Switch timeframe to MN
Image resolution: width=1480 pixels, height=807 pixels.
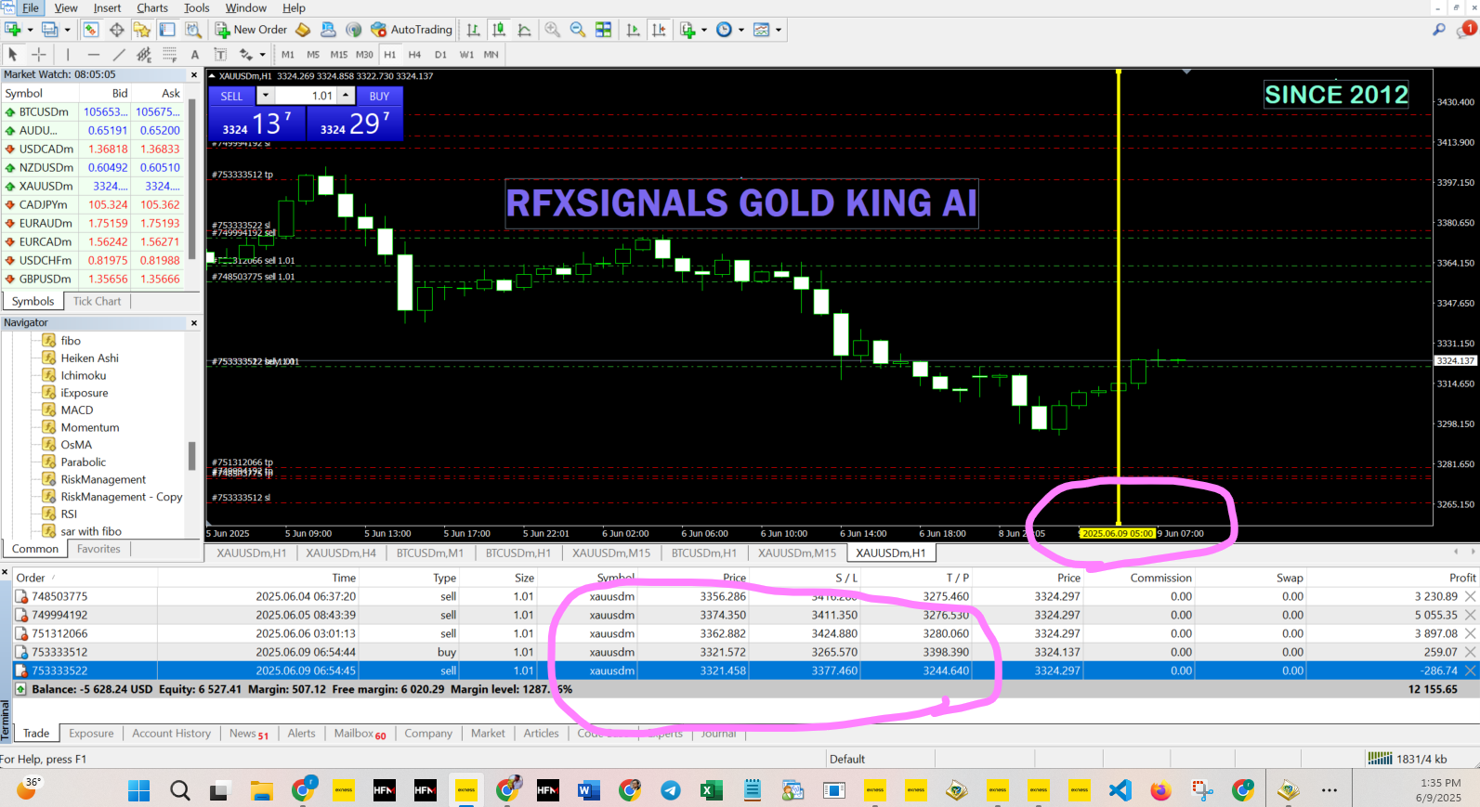click(491, 55)
